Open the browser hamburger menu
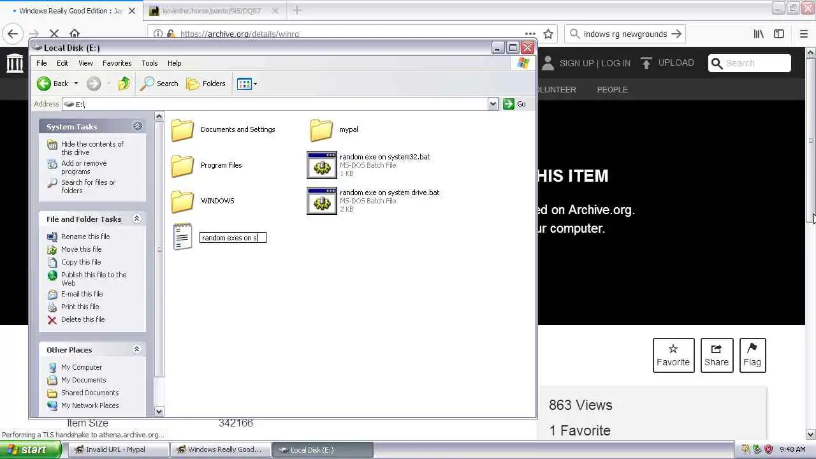Image resolution: width=816 pixels, height=459 pixels. tap(803, 34)
